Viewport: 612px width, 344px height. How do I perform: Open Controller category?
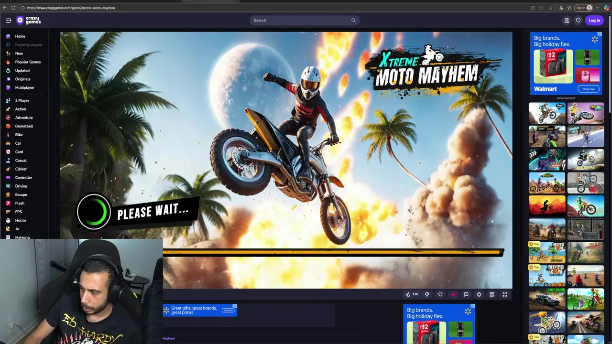click(x=23, y=178)
